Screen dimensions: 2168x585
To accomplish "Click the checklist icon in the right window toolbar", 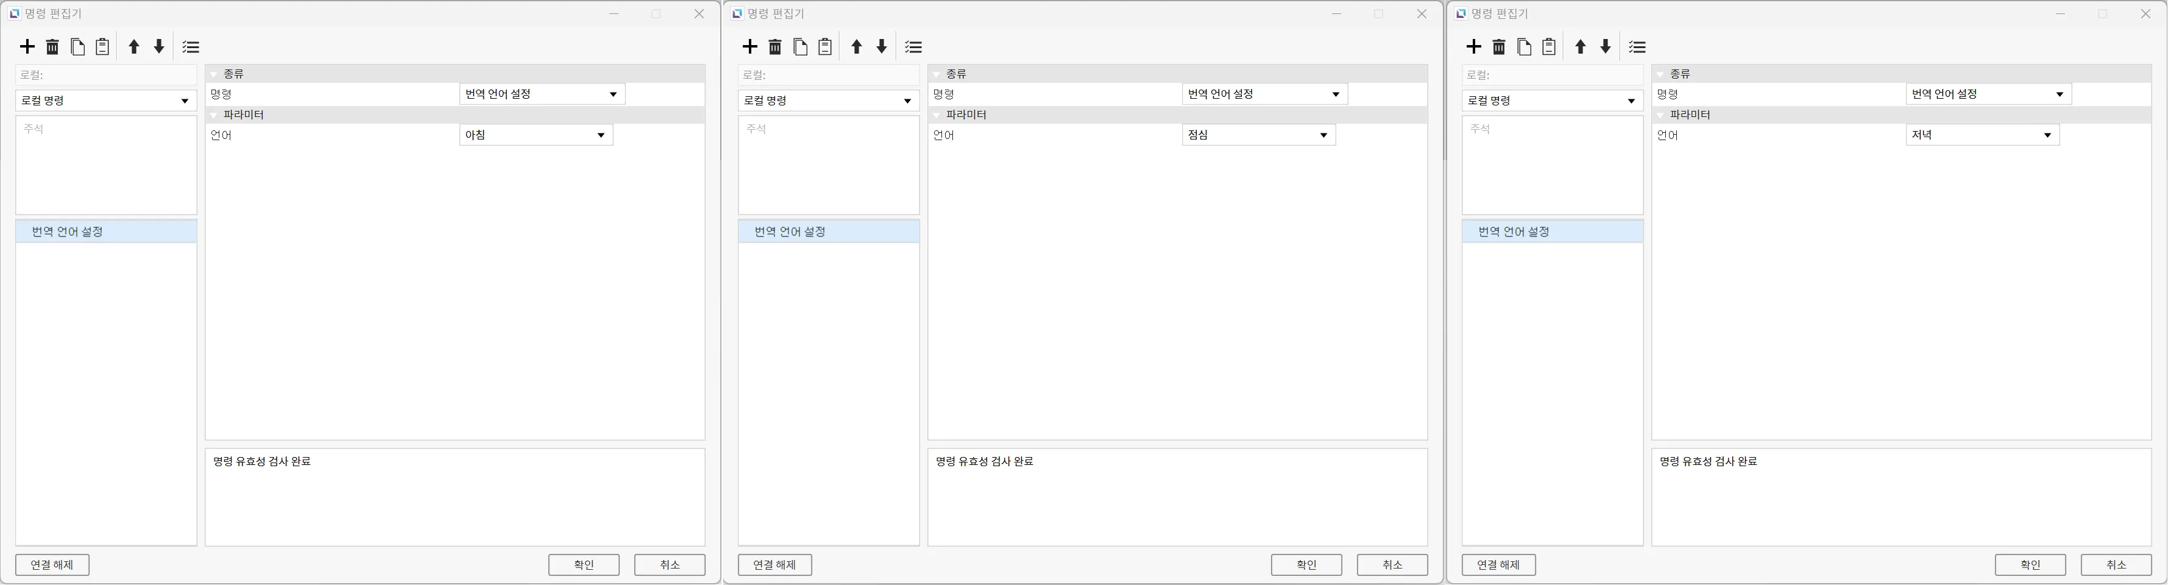I will 1637,47.
